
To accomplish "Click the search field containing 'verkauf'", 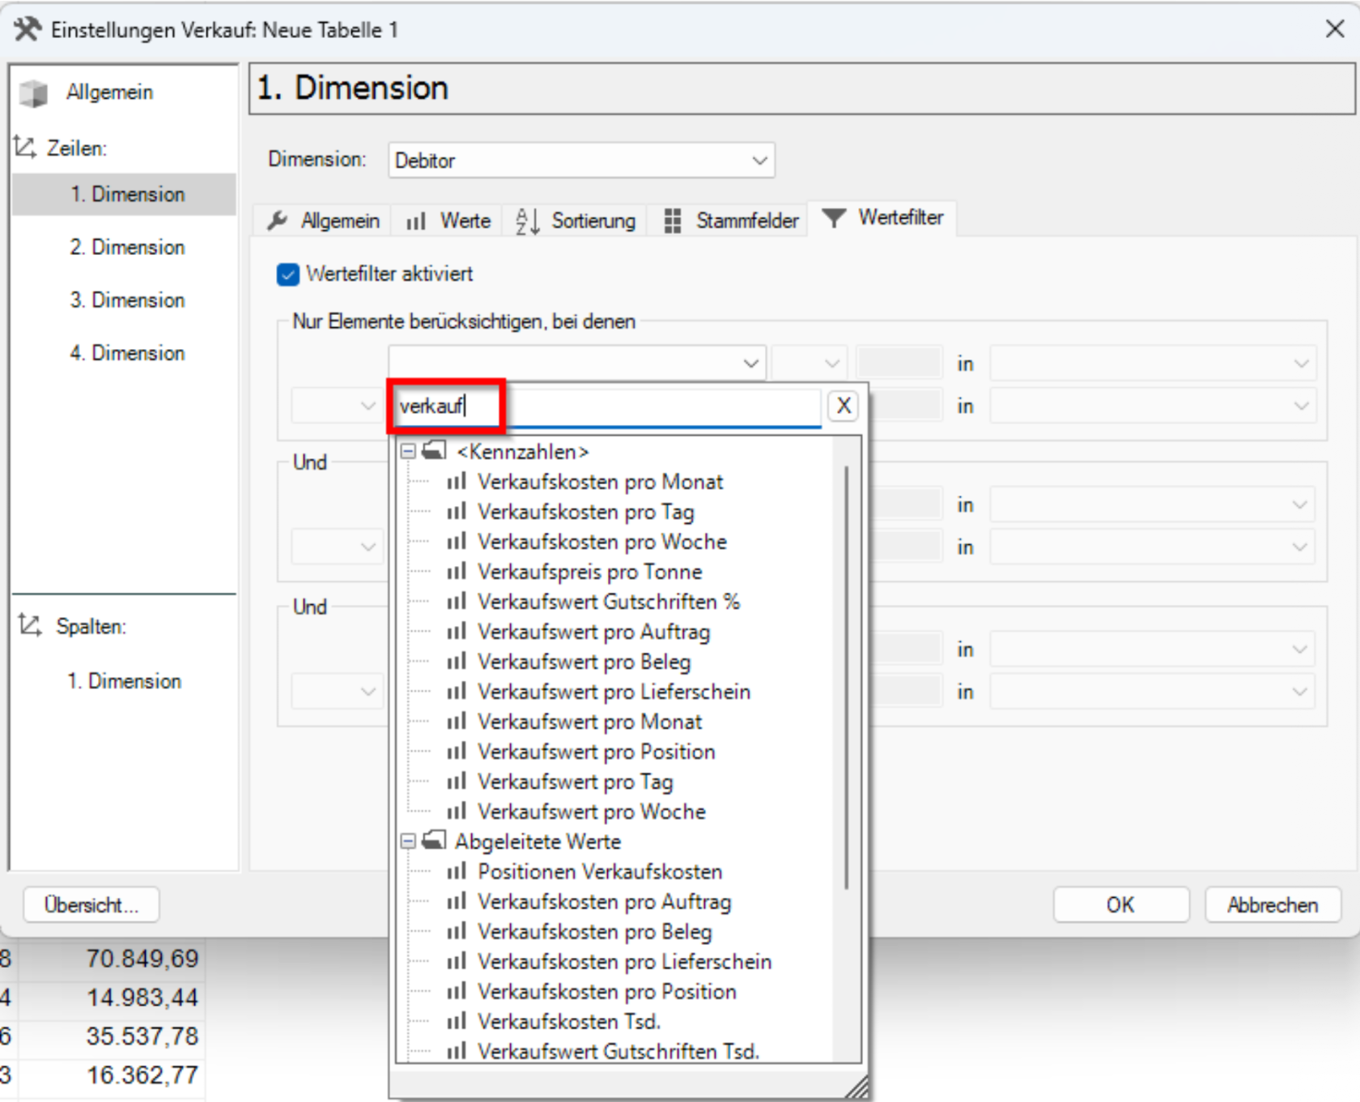I will (607, 406).
